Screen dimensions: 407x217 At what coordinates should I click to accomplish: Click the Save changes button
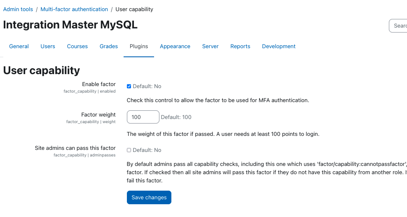pyautogui.click(x=149, y=198)
